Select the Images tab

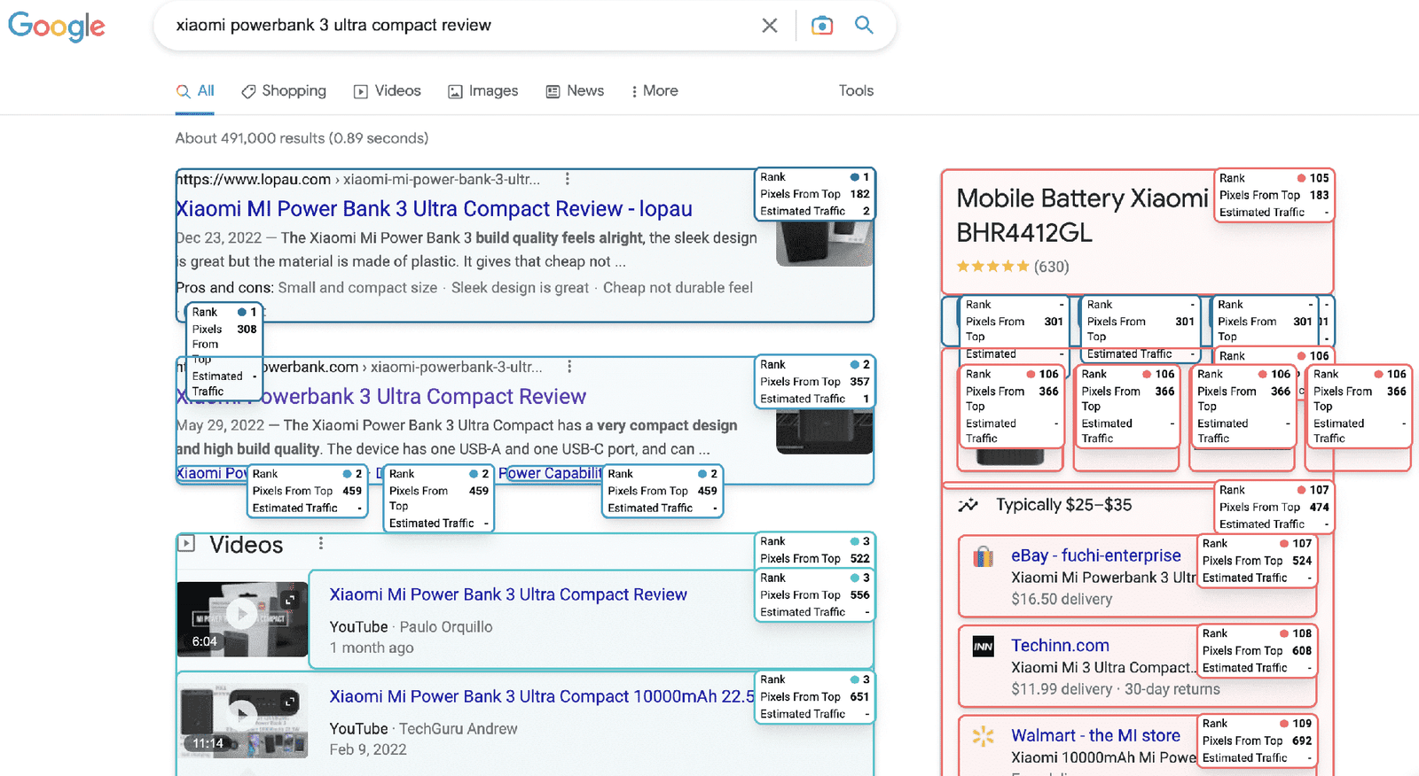(x=483, y=91)
